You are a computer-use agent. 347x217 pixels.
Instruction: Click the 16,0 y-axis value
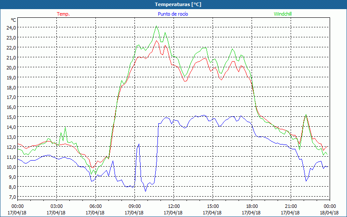[x=11, y=107]
